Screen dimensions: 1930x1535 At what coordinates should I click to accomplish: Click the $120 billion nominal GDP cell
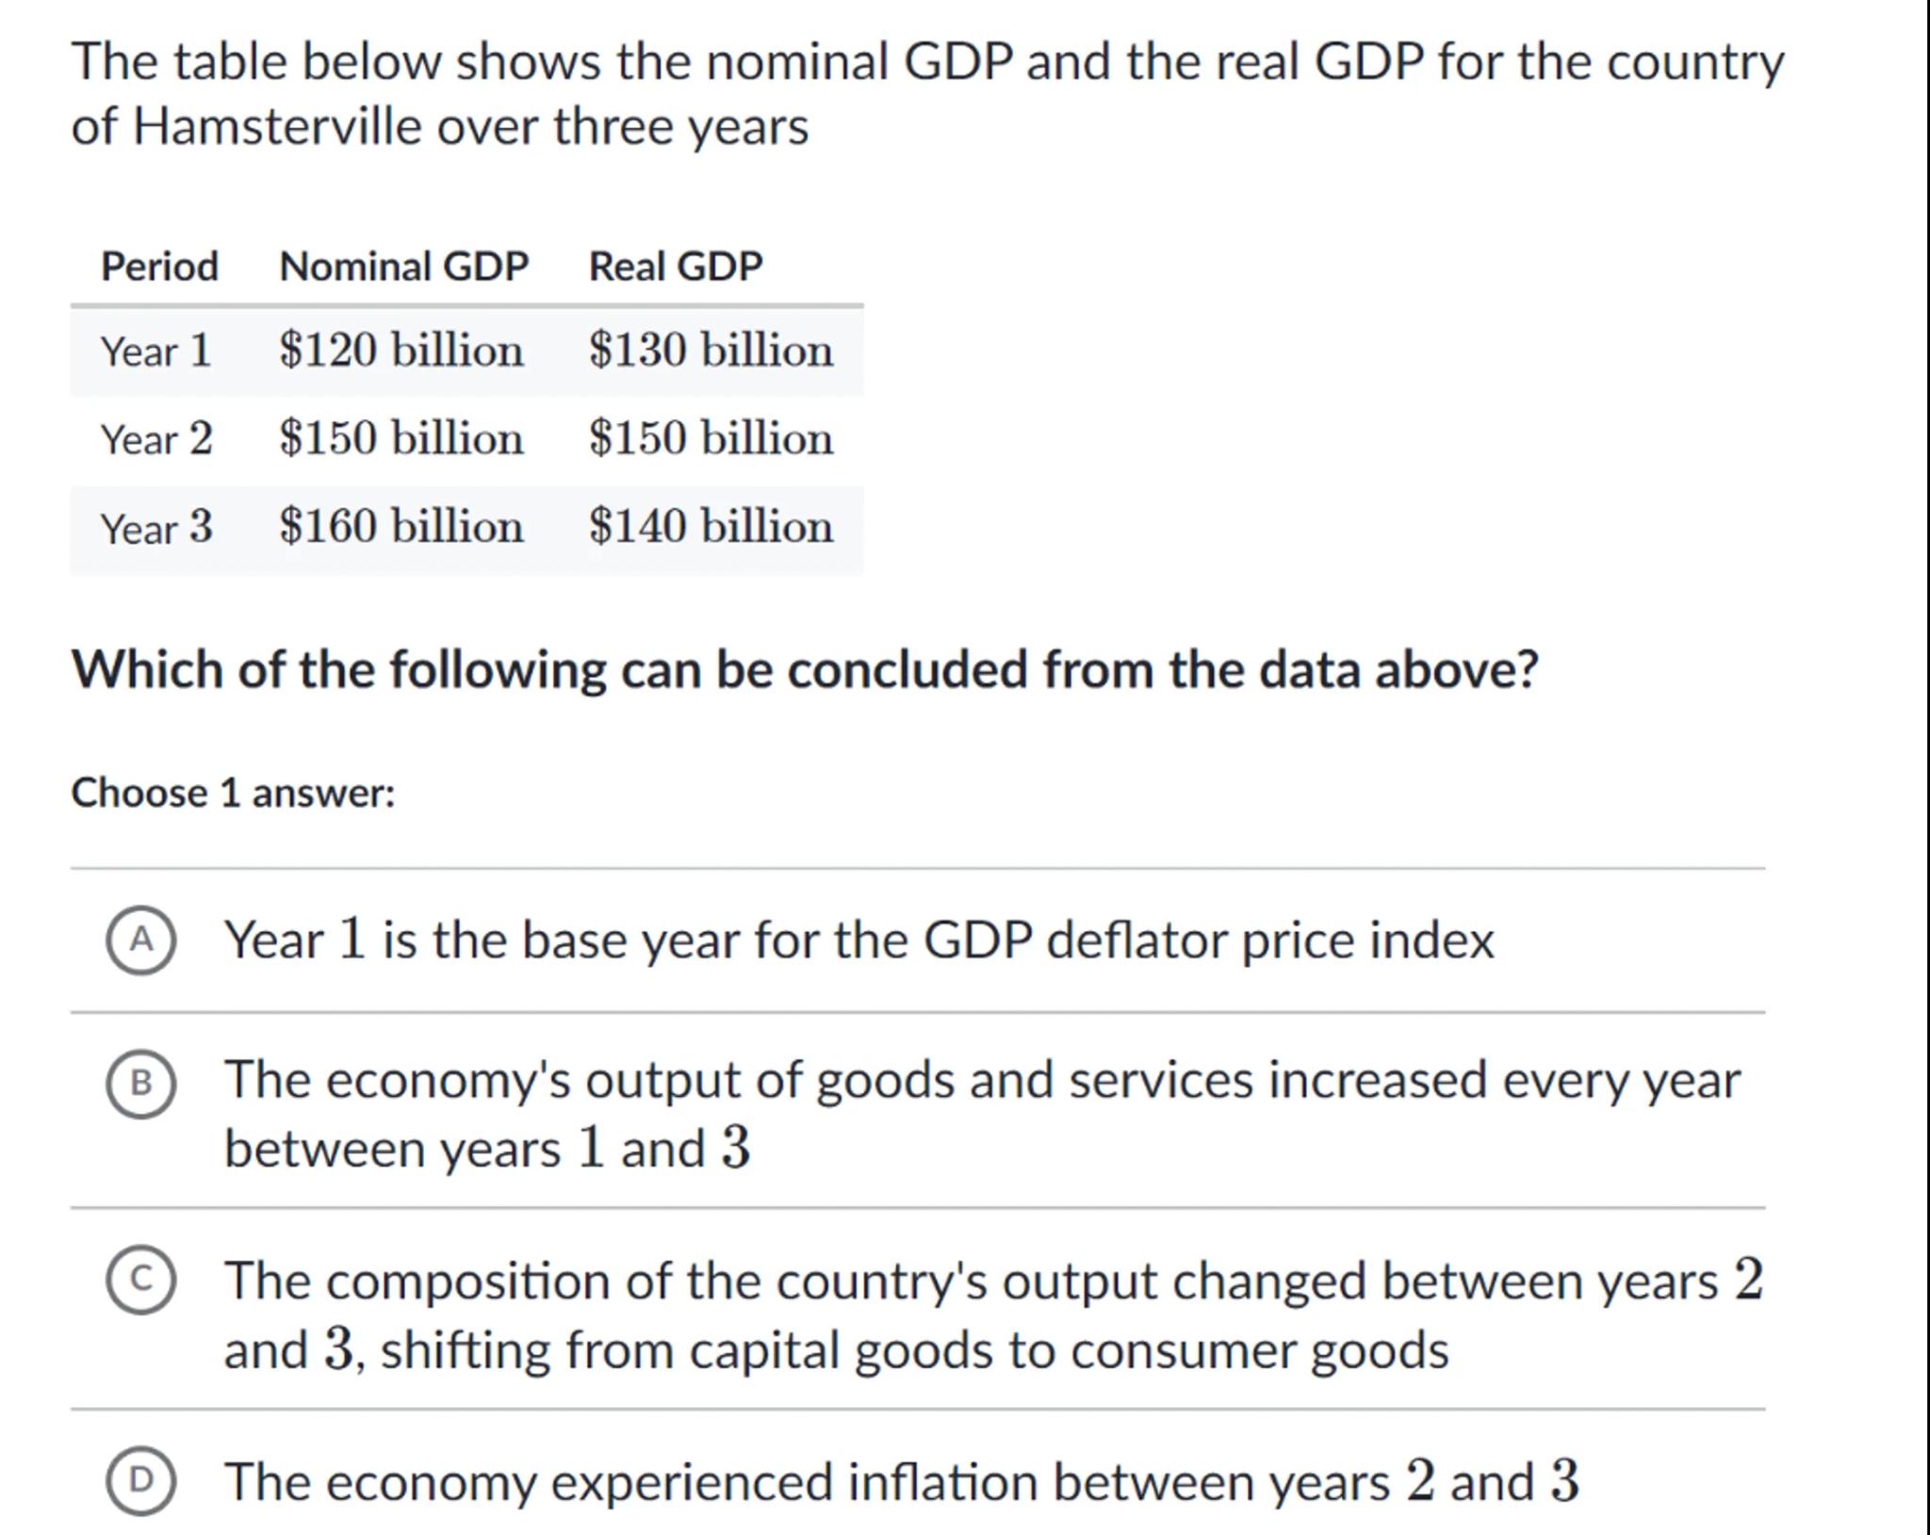[x=401, y=351]
